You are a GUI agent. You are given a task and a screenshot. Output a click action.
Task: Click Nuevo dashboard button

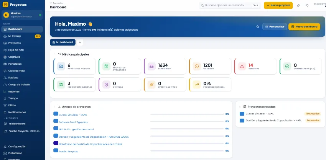[304, 26]
